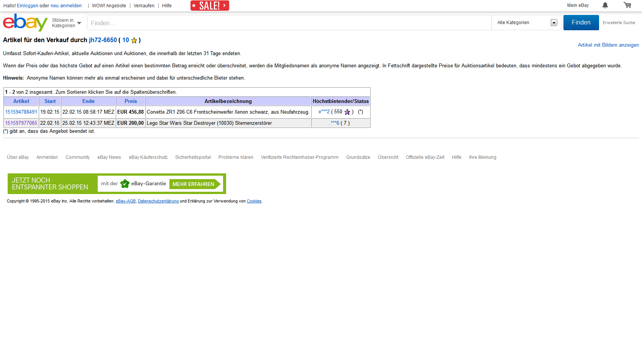Open the Übersicht footer link
The width and height of the screenshot is (642, 346).
click(388, 157)
